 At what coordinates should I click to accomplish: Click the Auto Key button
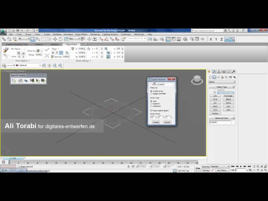click(x=206, y=167)
